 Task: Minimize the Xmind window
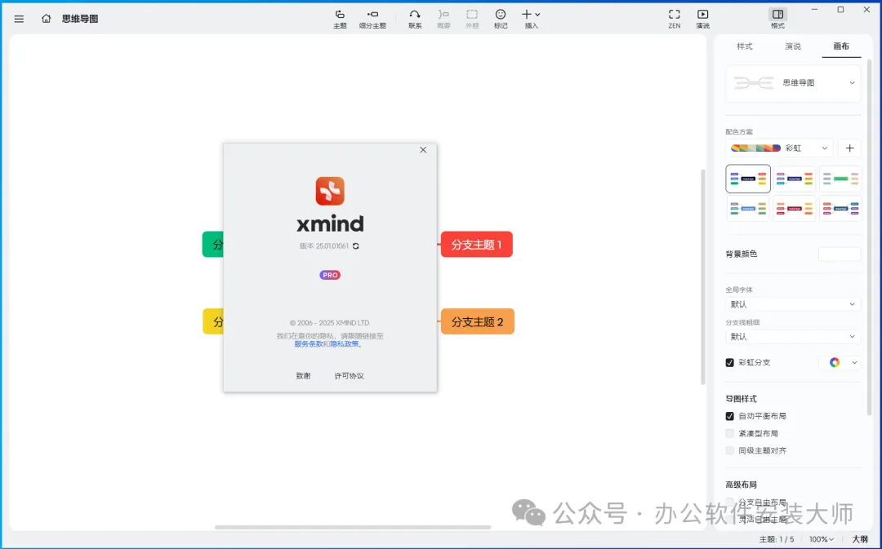tap(814, 10)
